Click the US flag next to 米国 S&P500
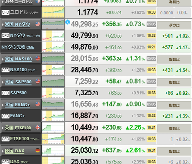This screenshot has height=164, width=192. tap(38, 81)
